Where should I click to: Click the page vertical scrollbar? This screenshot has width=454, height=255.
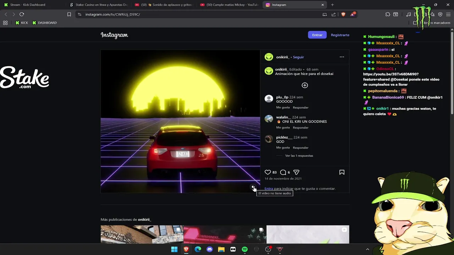coord(452,73)
